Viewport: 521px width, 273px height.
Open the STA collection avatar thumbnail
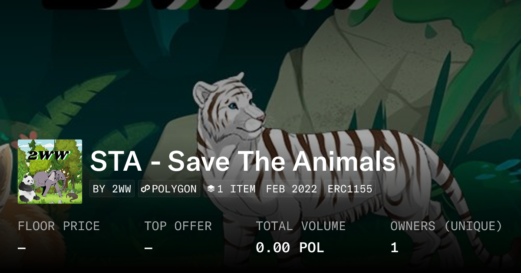click(50, 172)
